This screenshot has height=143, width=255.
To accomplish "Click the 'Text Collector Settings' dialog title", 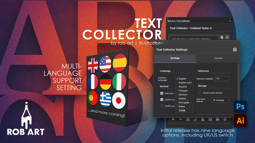I will coord(172,50).
